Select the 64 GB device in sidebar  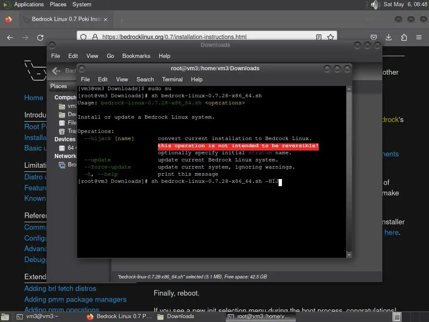coord(67,148)
